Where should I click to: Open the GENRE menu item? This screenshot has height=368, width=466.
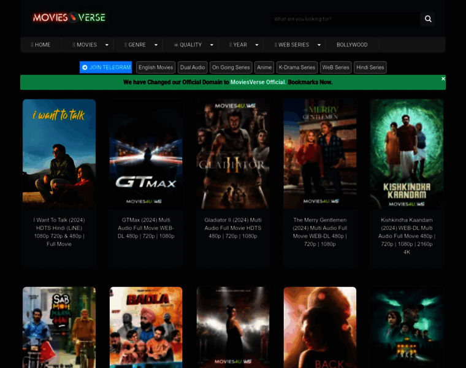click(x=136, y=45)
